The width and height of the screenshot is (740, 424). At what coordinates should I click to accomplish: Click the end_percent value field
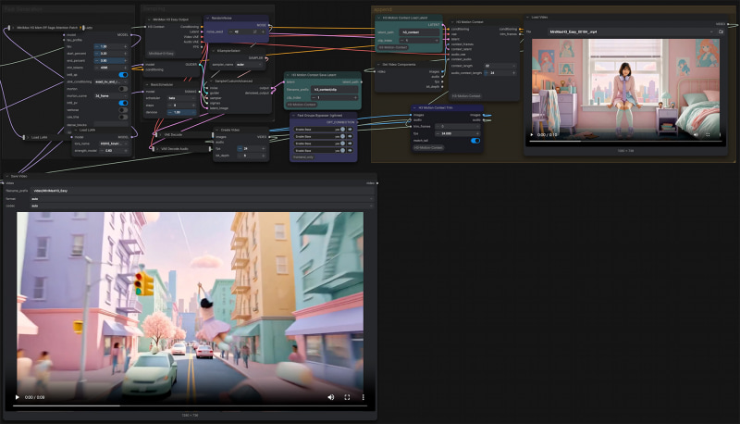[111, 60]
